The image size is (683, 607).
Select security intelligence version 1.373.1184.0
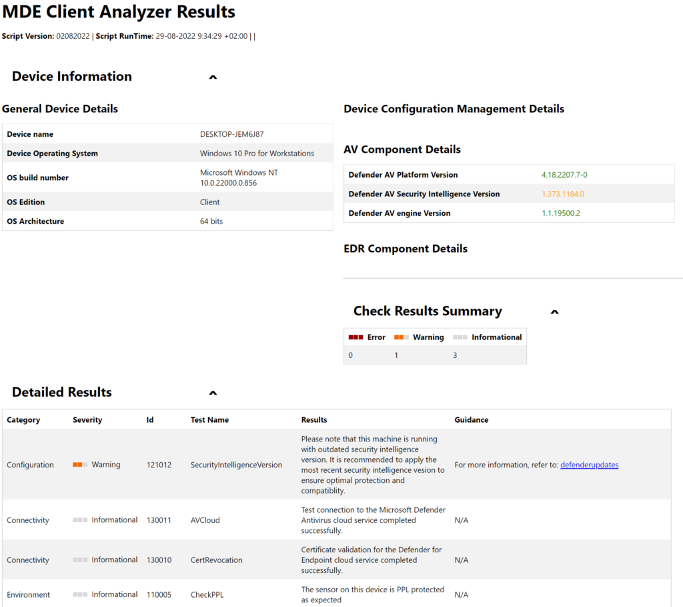click(563, 194)
